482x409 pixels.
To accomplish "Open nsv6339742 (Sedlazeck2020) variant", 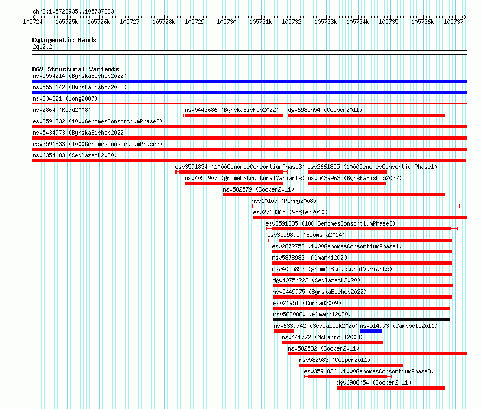I will pos(316,326).
